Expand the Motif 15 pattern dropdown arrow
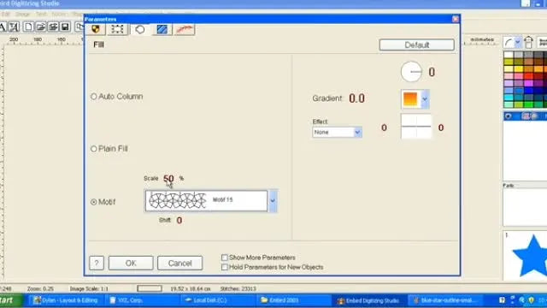The image size is (547, 308). tap(273, 201)
